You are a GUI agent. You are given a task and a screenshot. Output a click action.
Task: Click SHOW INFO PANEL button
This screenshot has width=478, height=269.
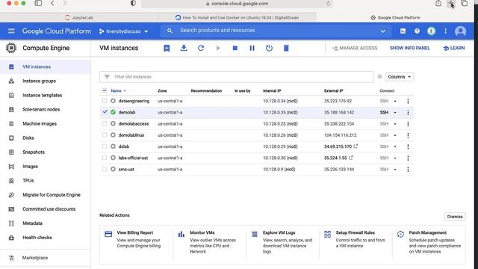coord(410,48)
